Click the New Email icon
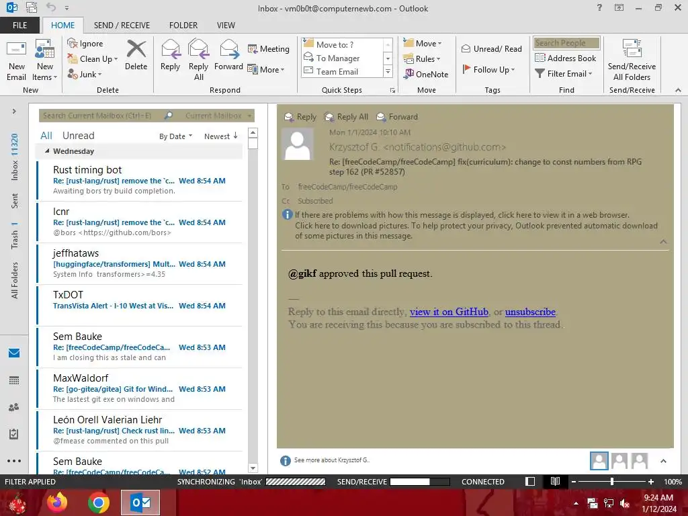 pyautogui.click(x=16, y=60)
